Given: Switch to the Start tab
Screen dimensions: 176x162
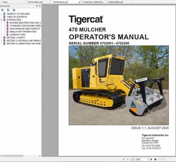Looking at the screenshot, I should (5, 2).
